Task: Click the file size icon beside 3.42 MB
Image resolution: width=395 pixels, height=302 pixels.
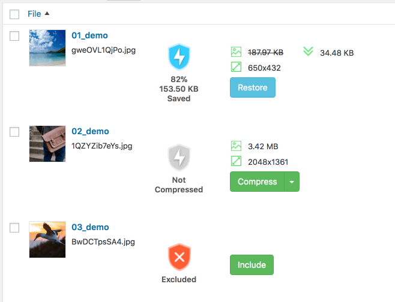Action: tap(236, 146)
